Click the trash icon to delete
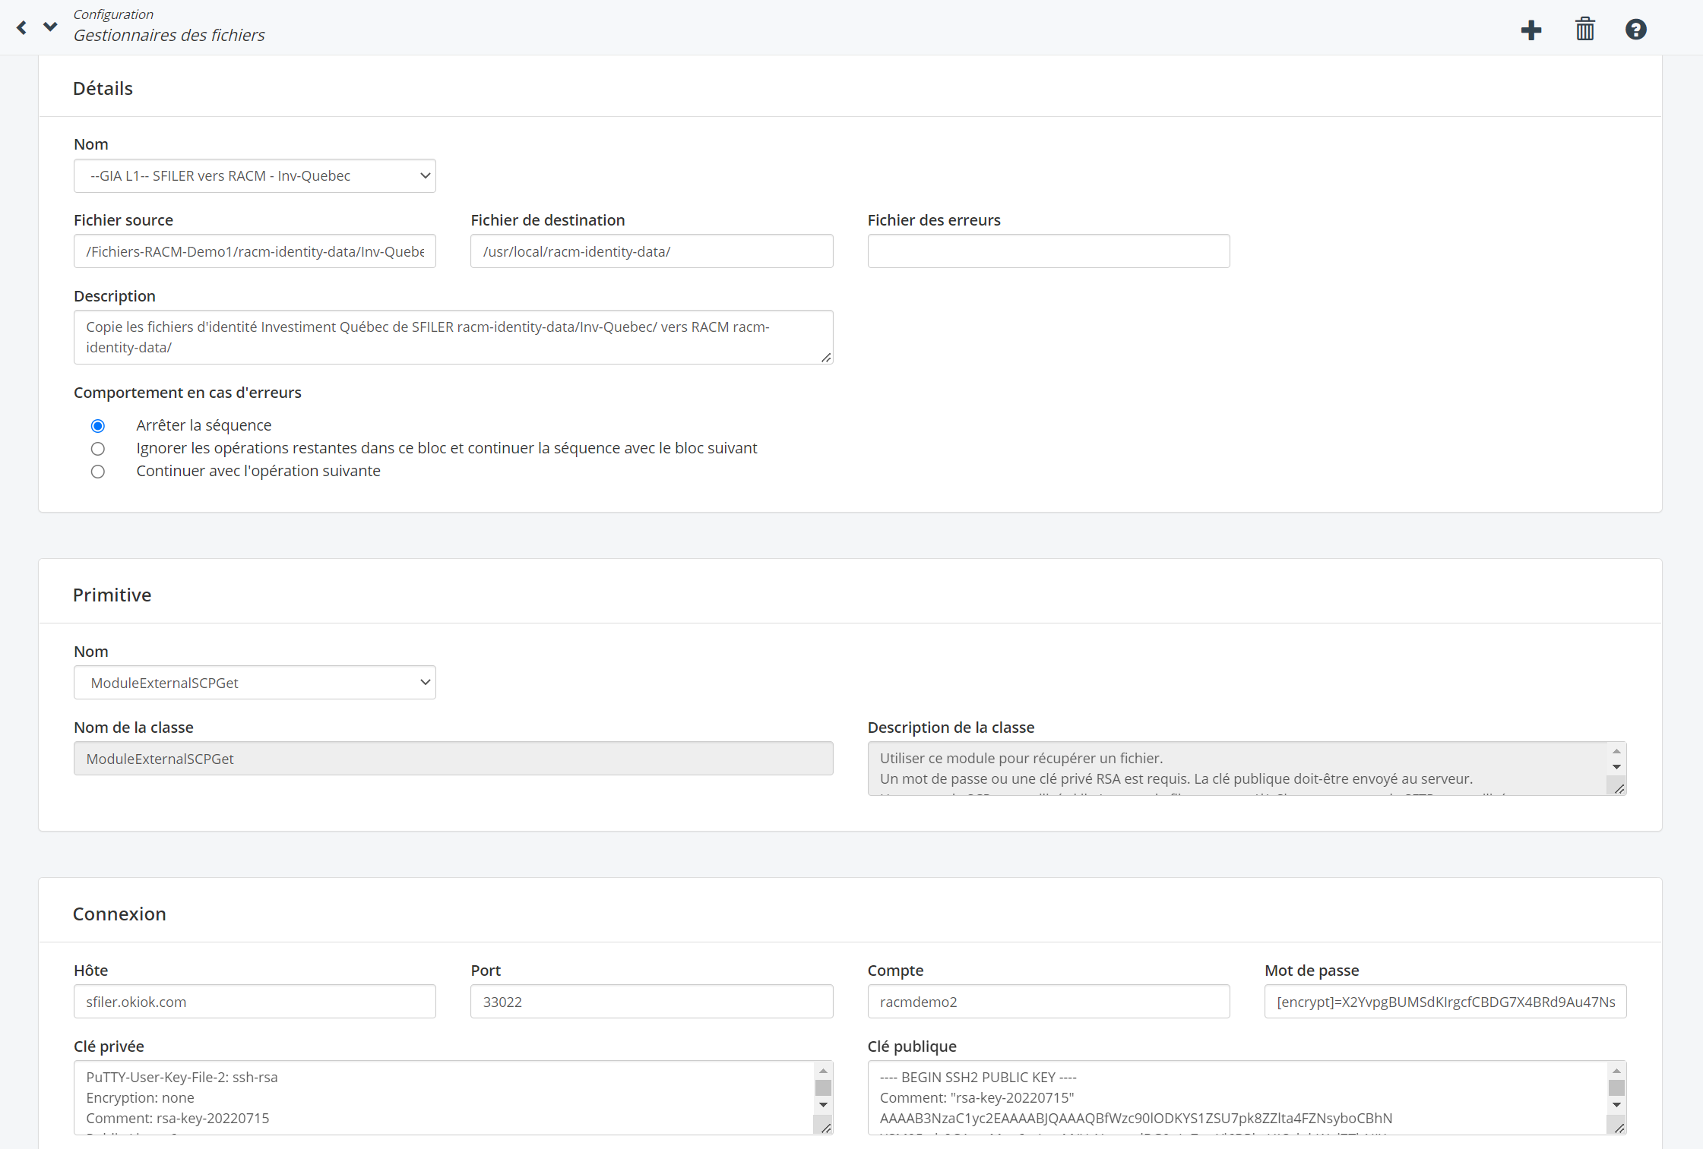 [1585, 30]
